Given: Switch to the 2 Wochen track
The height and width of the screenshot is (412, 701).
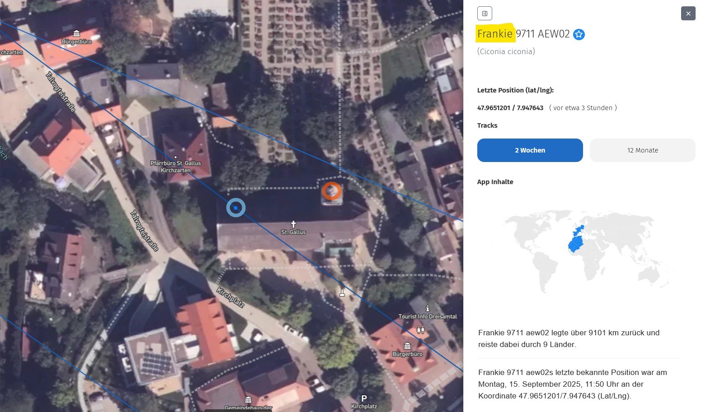Looking at the screenshot, I should click(530, 150).
